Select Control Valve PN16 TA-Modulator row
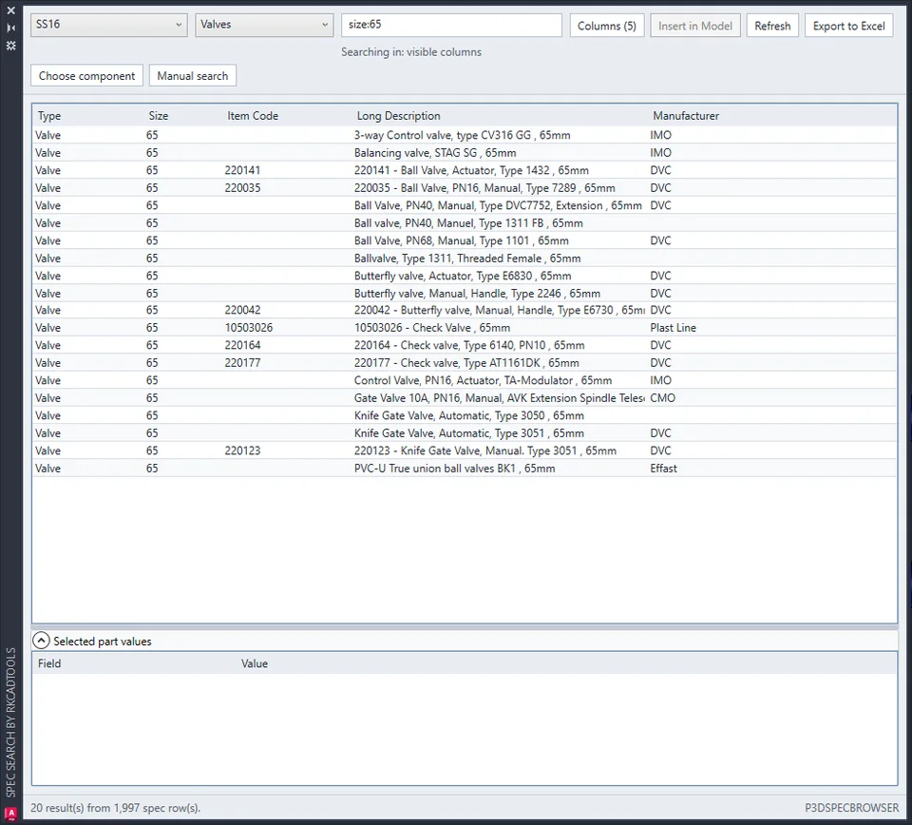912x825 pixels. point(465,380)
